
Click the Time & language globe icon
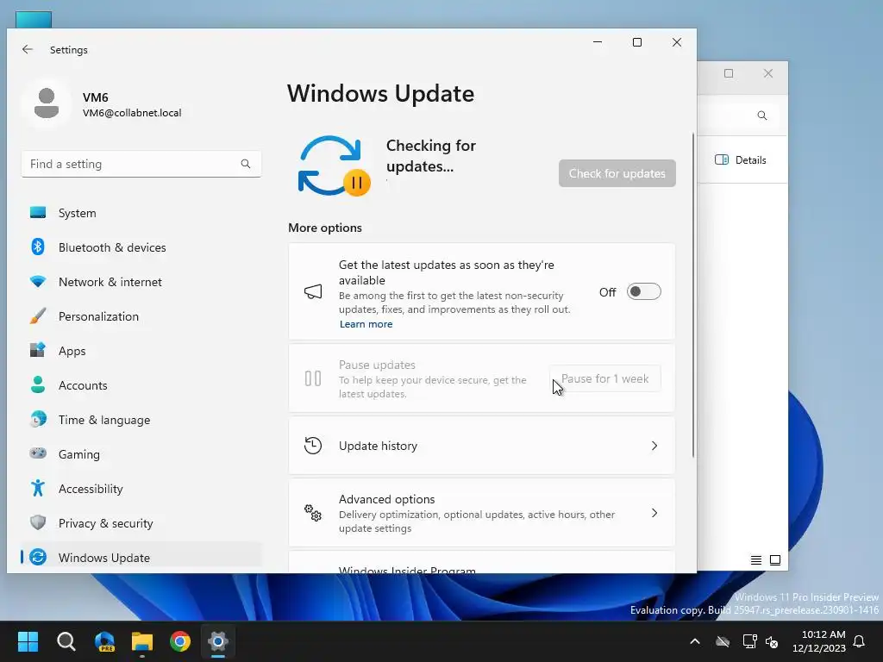38,420
